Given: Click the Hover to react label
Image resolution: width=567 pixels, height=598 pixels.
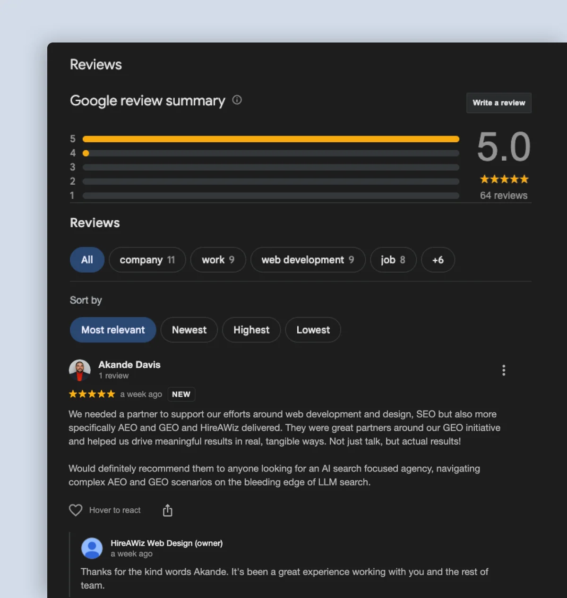Looking at the screenshot, I should (115, 510).
